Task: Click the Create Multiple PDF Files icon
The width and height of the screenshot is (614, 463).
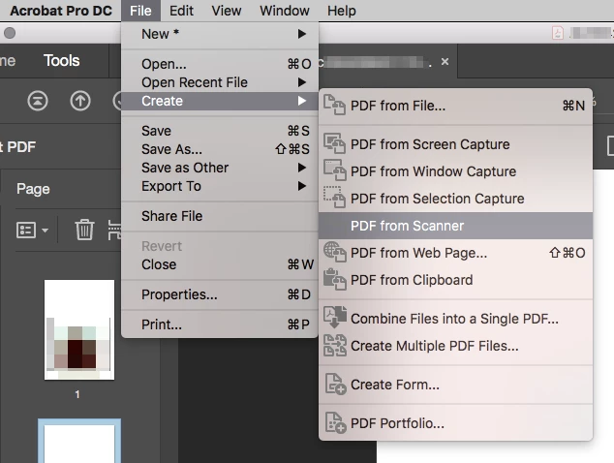Action: coord(335,345)
